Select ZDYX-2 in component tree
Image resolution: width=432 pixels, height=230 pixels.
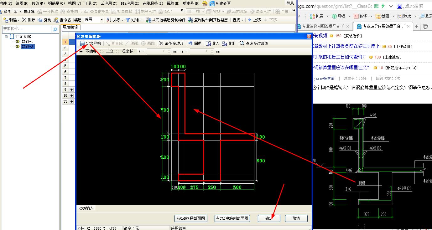28,47
